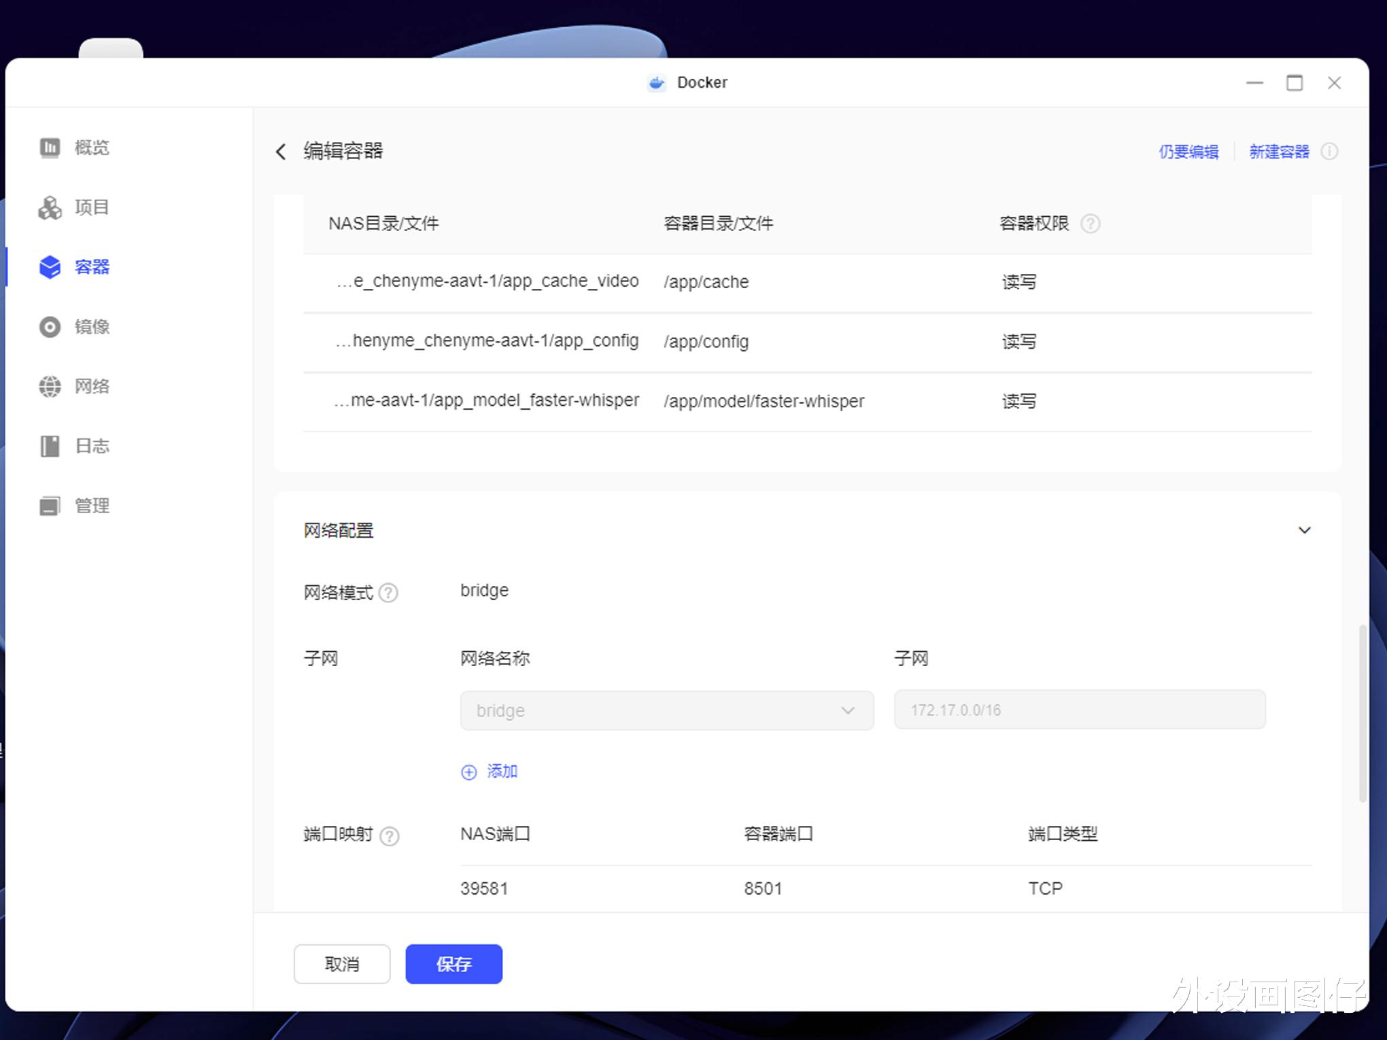Viewport: 1387px width, 1040px height.
Task: Click the 172.17.0.0/16 subnet field
Action: coord(1079,710)
